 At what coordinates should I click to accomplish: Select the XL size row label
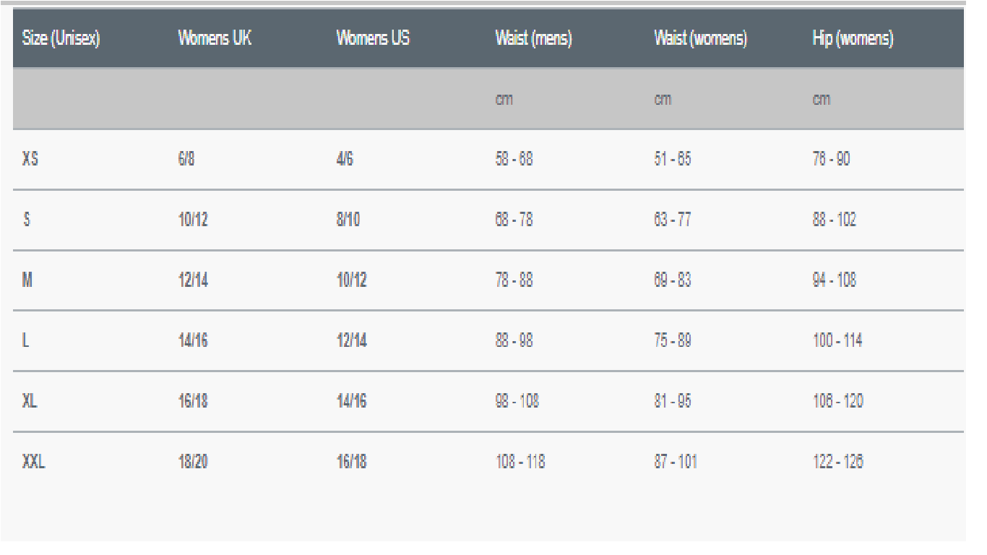(30, 402)
